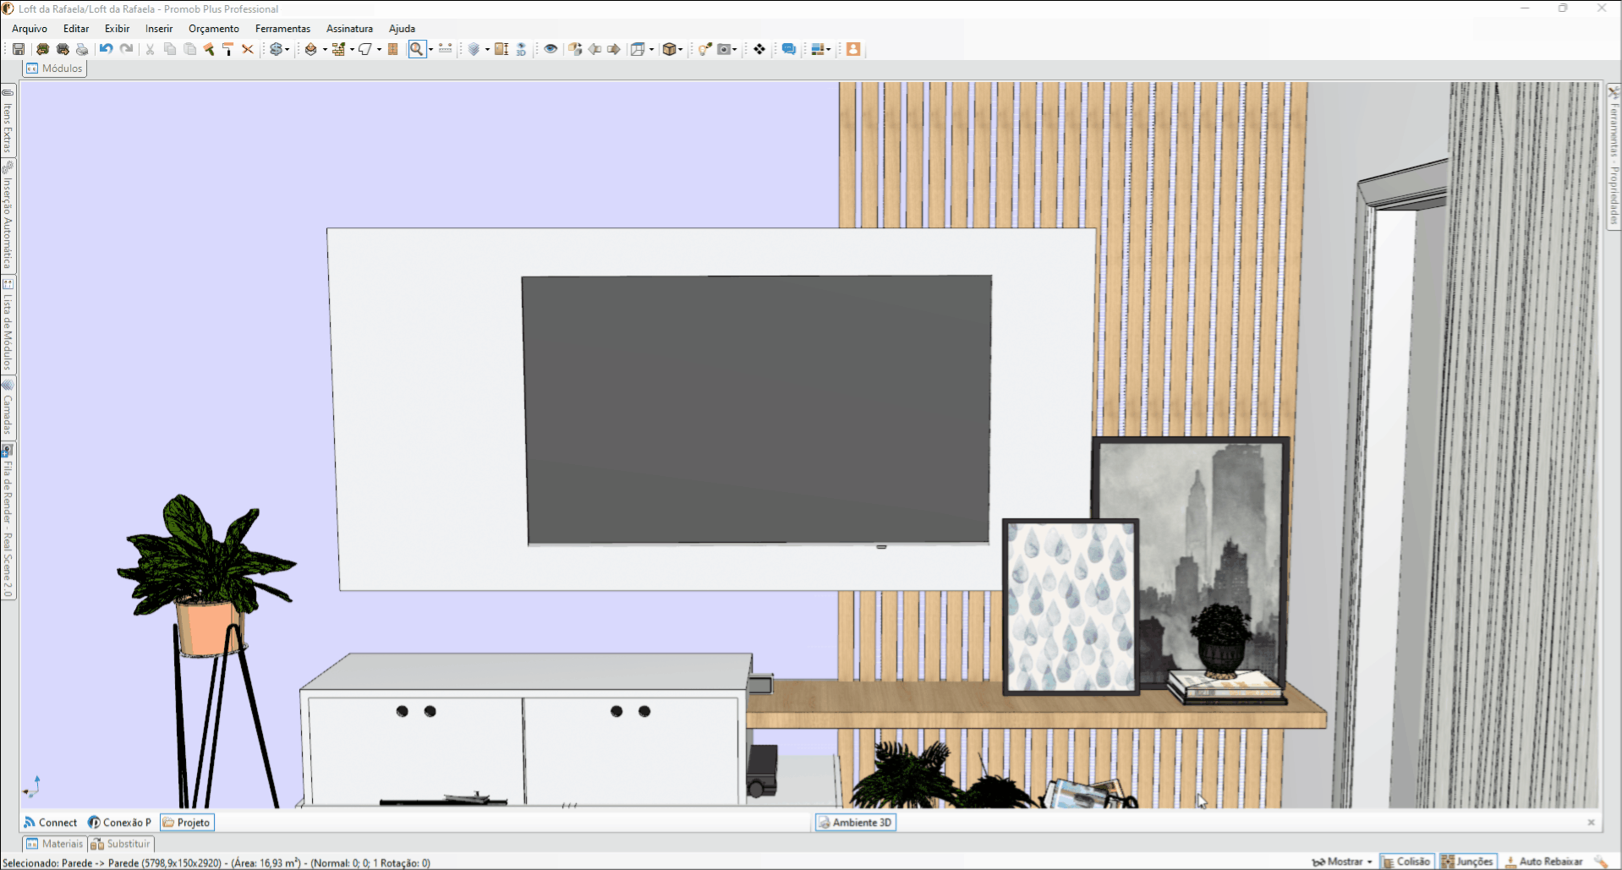Click the orange user profile icon
The height and width of the screenshot is (870, 1622).
[x=853, y=49]
